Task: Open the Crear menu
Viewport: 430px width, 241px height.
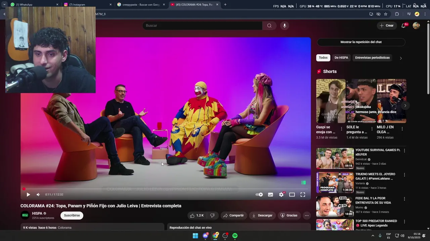Action: tap(386, 25)
